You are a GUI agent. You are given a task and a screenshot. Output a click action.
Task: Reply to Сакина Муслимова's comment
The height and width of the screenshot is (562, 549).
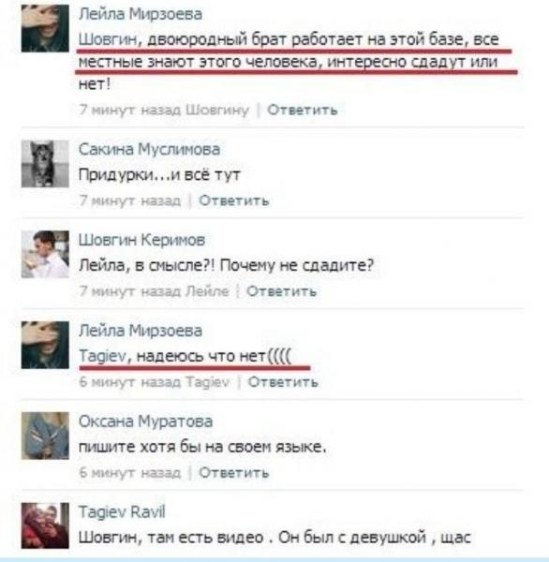click(x=234, y=200)
